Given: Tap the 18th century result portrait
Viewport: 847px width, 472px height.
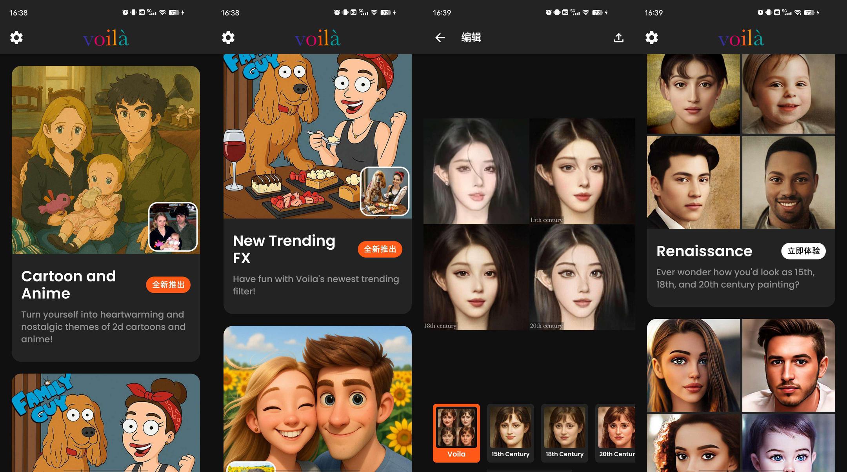Looking at the screenshot, I should tap(476, 277).
